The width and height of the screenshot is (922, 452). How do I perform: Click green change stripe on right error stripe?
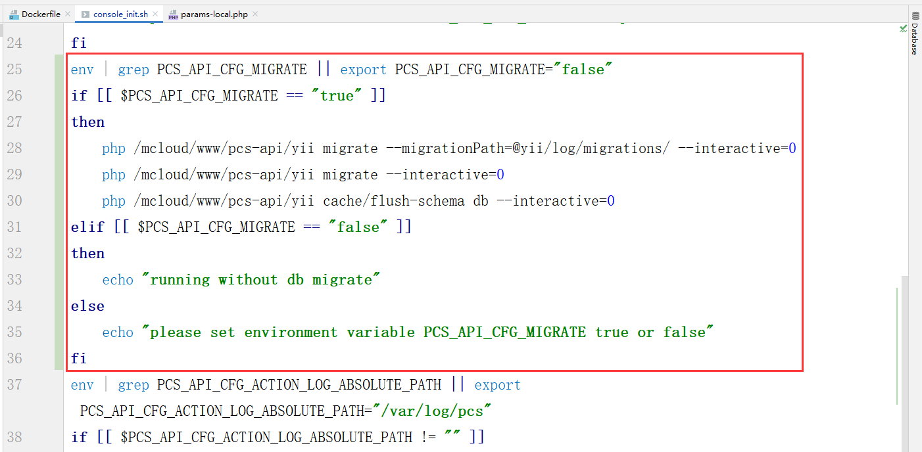point(897,345)
